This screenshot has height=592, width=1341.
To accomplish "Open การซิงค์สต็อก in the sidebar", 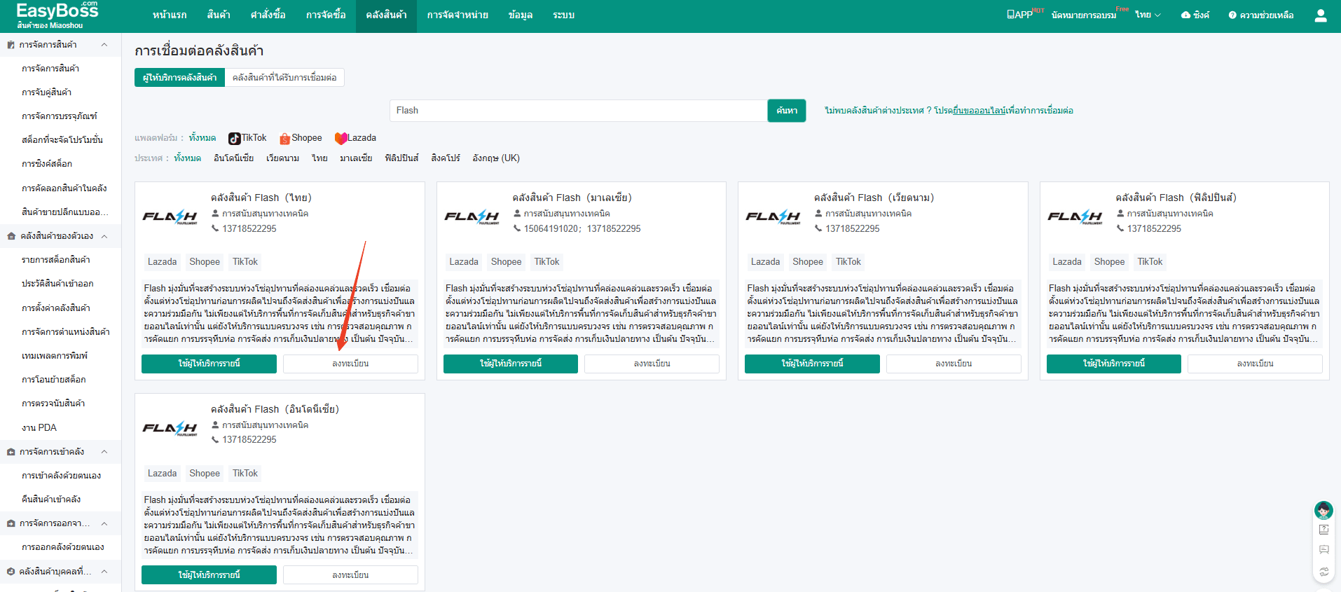I will [47, 164].
